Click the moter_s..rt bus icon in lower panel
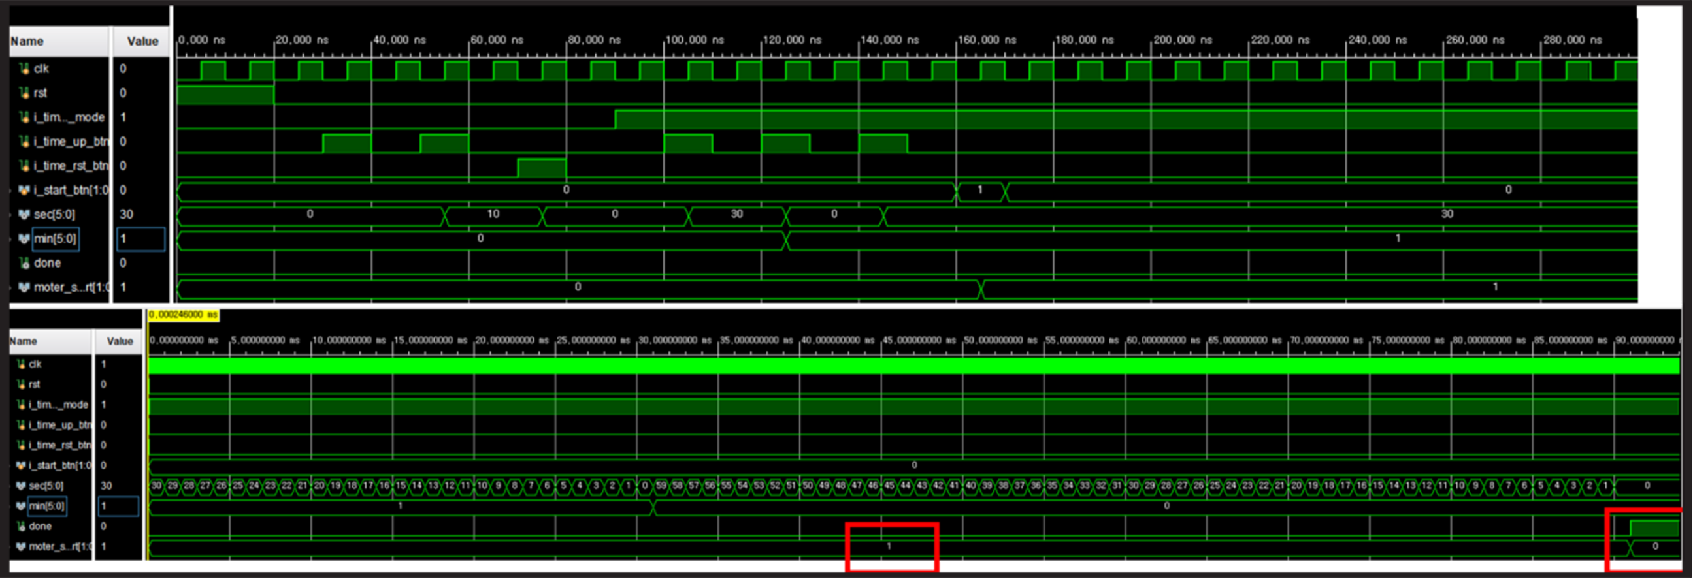This screenshot has width=1693, height=579. [x=20, y=546]
